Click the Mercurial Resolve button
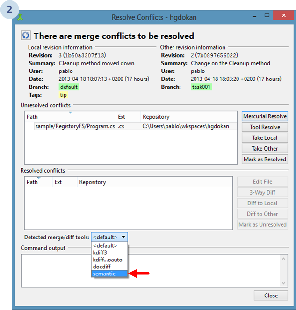The width and height of the screenshot is (296, 310). (265, 116)
